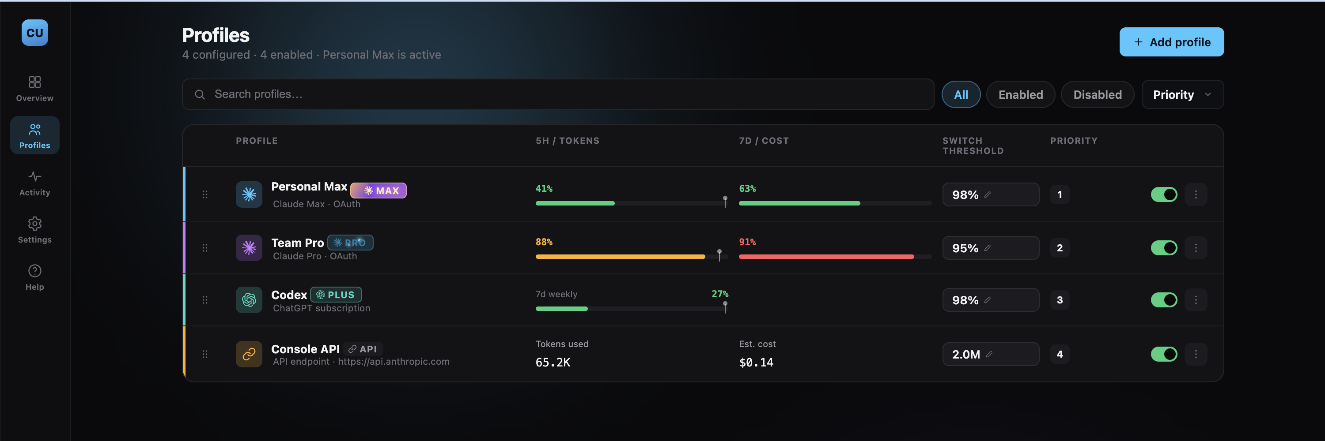The height and width of the screenshot is (441, 1325).
Task: Click the Codex profile name
Action: click(289, 295)
